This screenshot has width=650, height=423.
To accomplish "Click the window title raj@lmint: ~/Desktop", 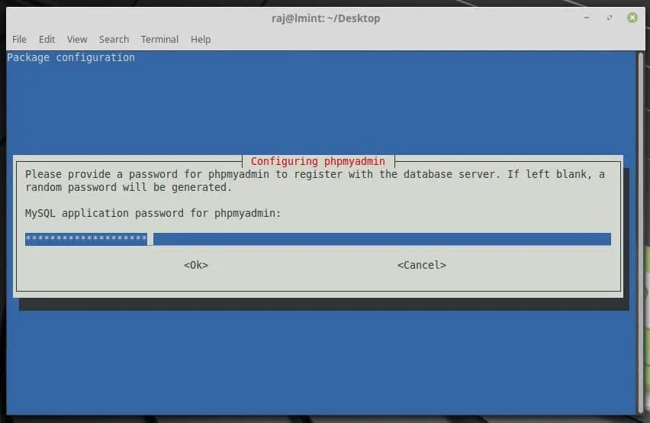I will [x=326, y=18].
